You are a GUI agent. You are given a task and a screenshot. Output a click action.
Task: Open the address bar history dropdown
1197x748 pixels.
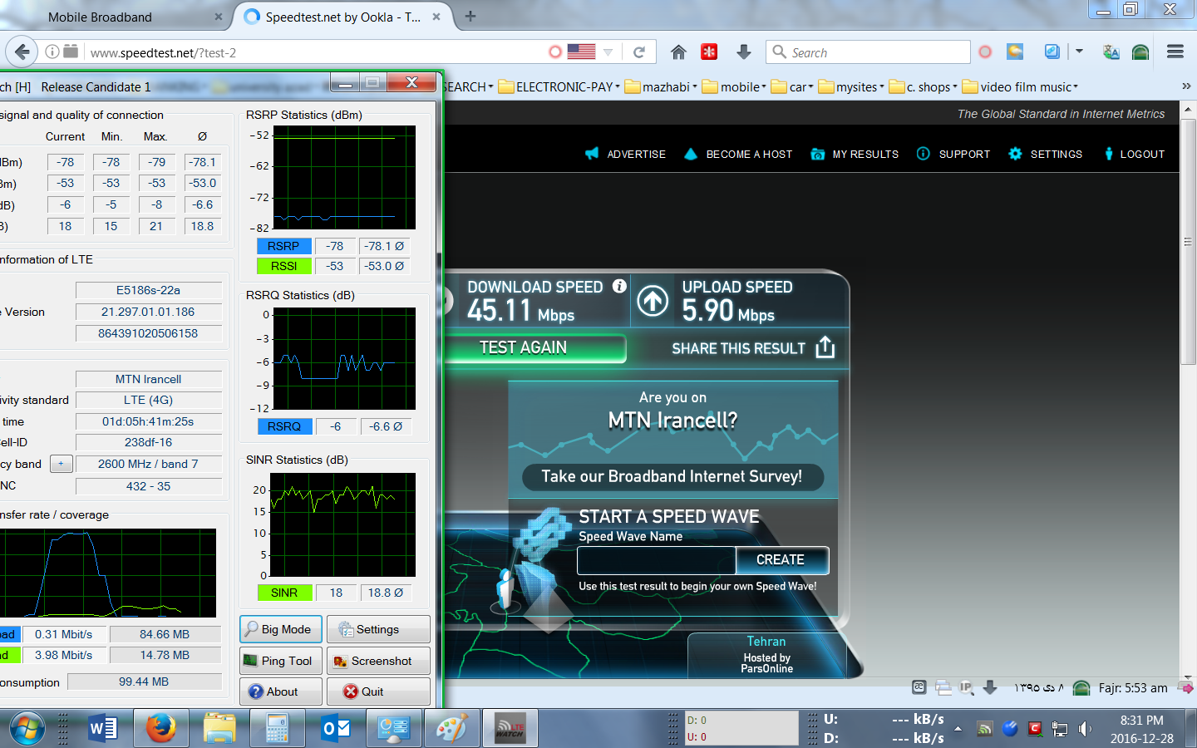(608, 52)
